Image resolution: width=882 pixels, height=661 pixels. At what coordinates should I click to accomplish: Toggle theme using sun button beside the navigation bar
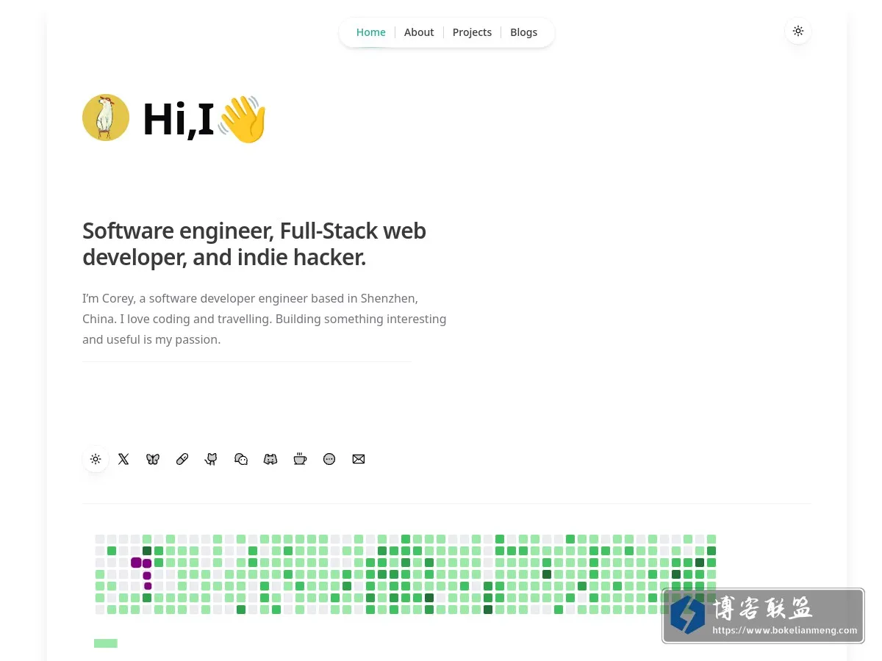(798, 31)
